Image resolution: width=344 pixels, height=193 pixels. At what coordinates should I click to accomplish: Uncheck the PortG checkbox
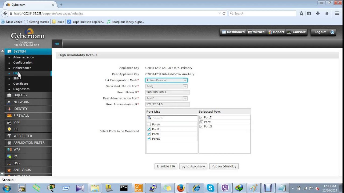coord(149,139)
